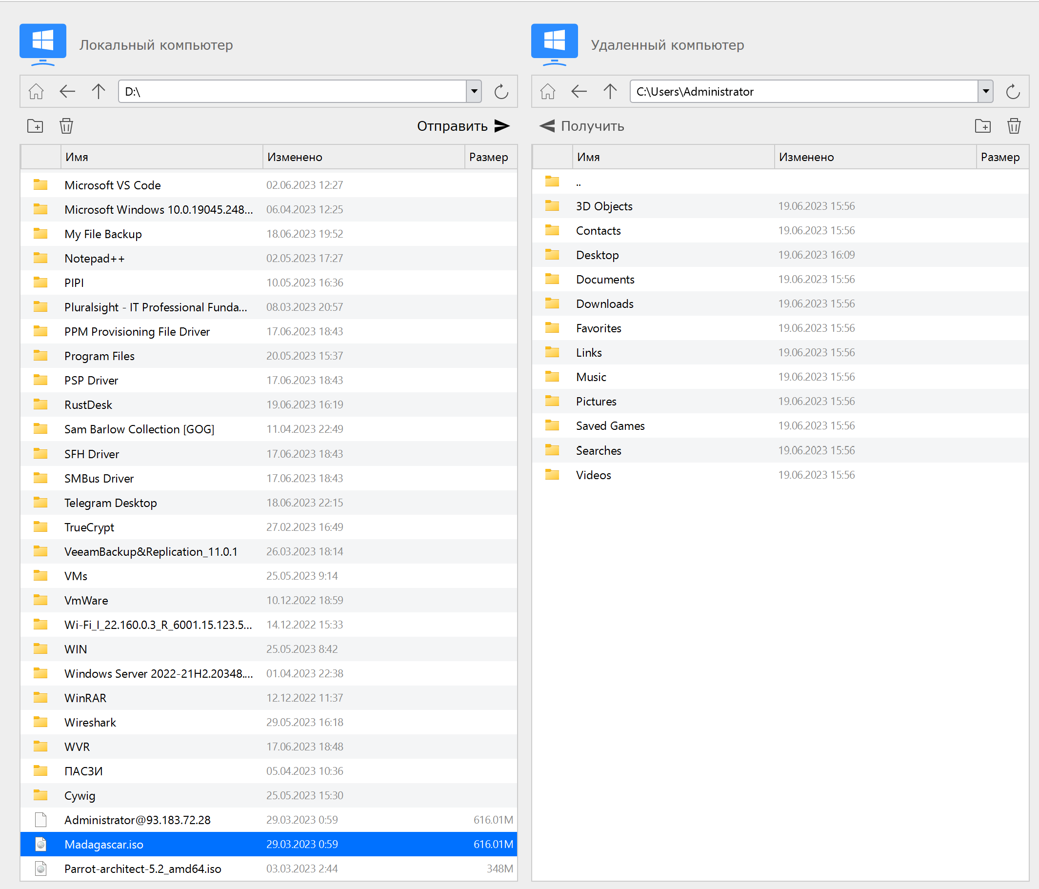Image resolution: width=1039 pixels, height=889 pixels.
Task: Select Pictures folder on remote
Action: (780, 402)
